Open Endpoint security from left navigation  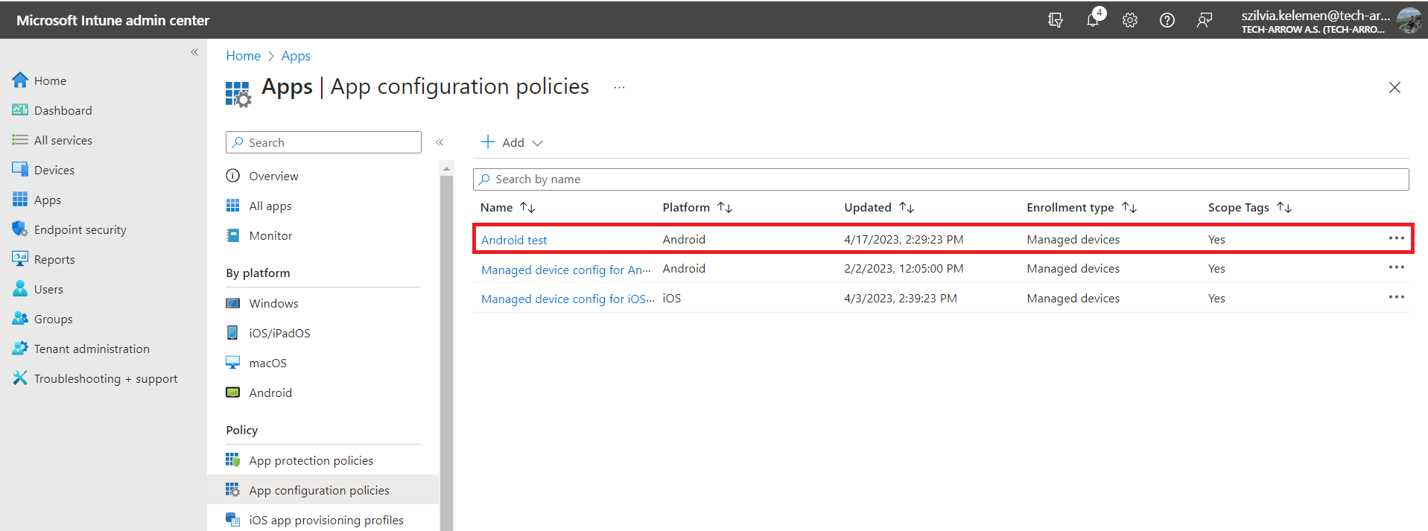click(x=80, y=229)
